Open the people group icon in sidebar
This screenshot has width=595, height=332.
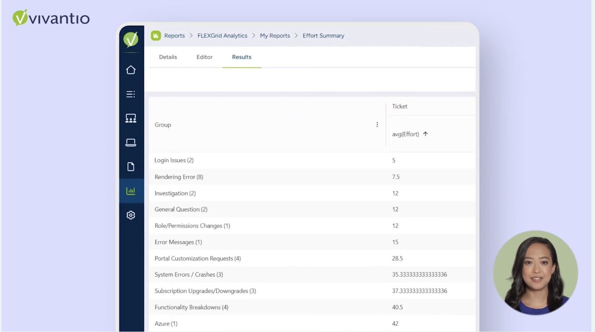point(131,118)
